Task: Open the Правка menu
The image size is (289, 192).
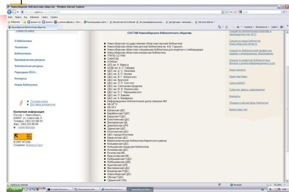Action: (18, 17)
